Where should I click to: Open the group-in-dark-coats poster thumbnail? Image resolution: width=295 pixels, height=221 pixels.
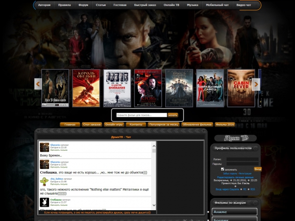point(179,88)
